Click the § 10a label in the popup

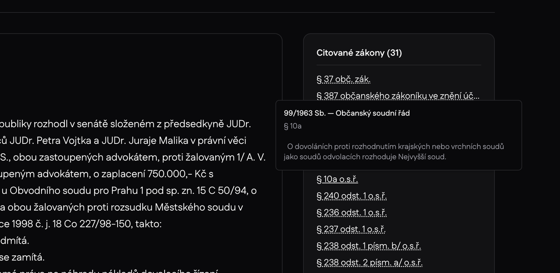point(292,126)
